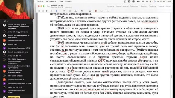Click the highlighted Anastasia Pesik name
Image resolution: width=175 pixels, height=98 pixels.
click(14, 97)
